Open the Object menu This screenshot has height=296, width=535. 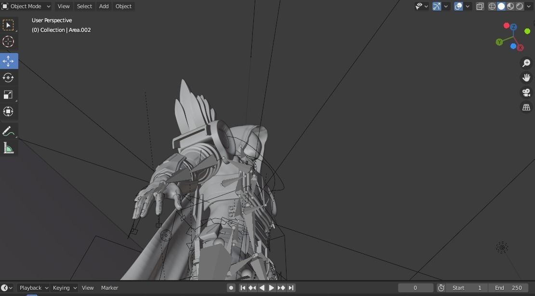(x=123, y=6)
